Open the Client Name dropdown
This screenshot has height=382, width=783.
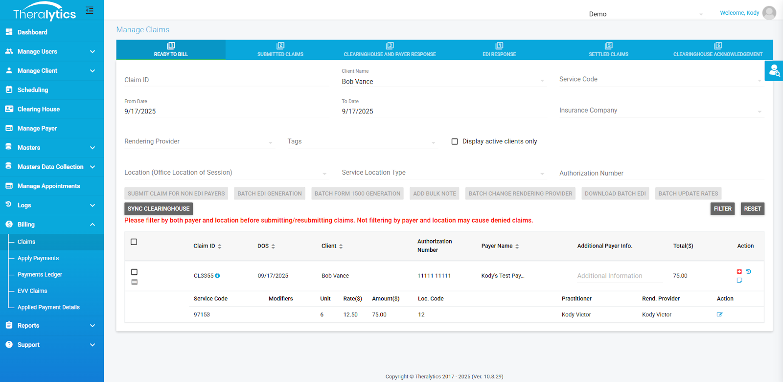(443, 82)
